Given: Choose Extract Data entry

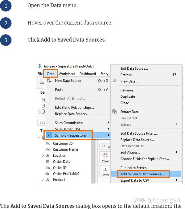Looking at the screenshot, I should pos(146,112).
